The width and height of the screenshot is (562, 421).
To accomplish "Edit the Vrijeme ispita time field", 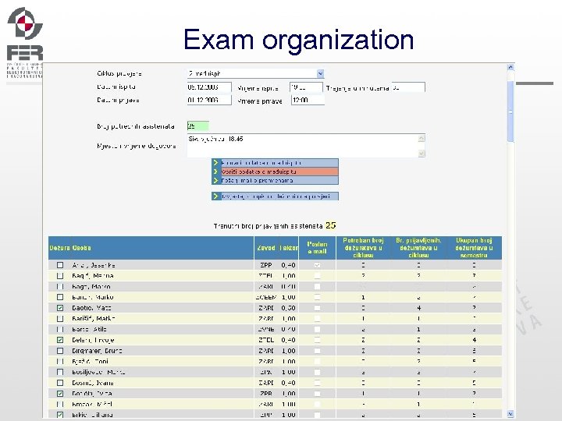I will coord(306,87).
